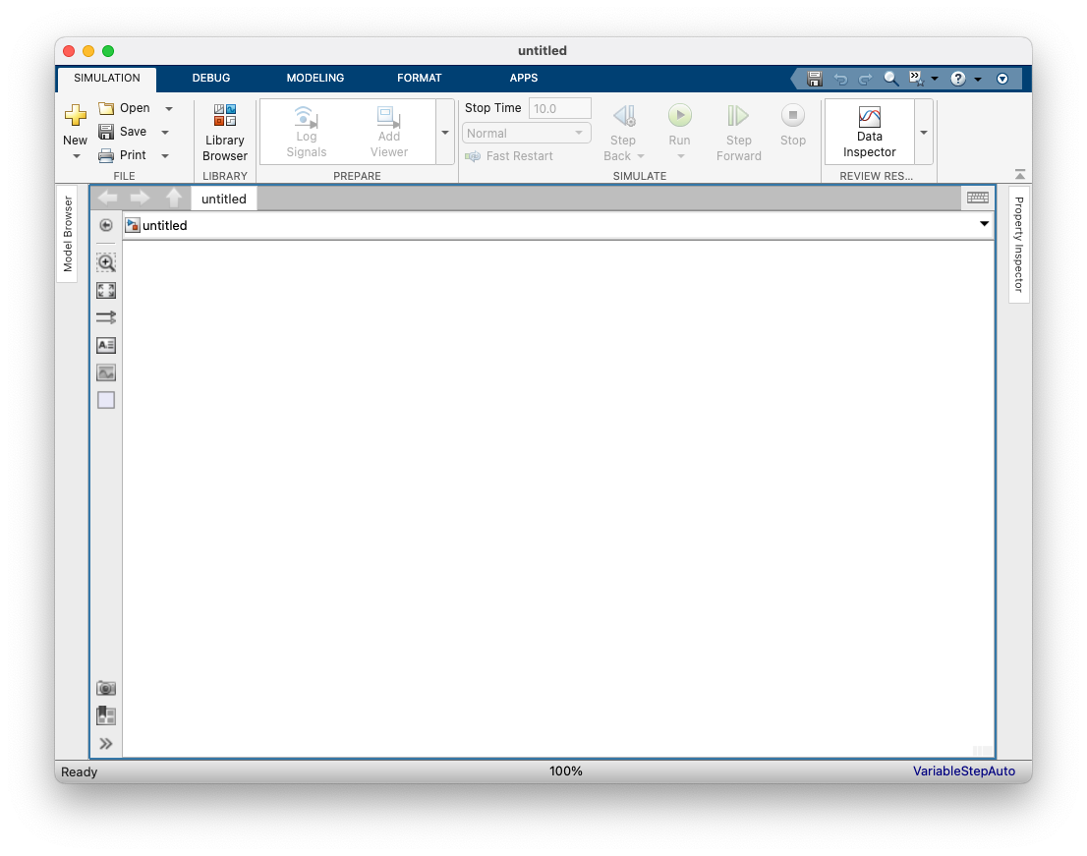Click the Up to Parent arrow
Image resolution: width=1087 pixels, height=856 pixels.
173,199
